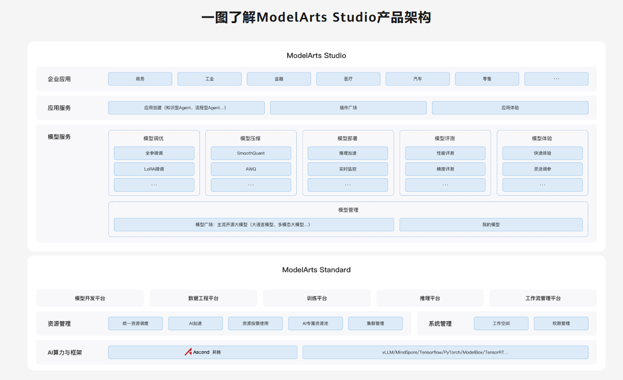Select the 医疗 box

(348, 79)
